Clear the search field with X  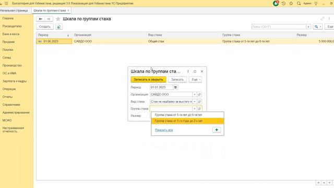click(308, 27)
